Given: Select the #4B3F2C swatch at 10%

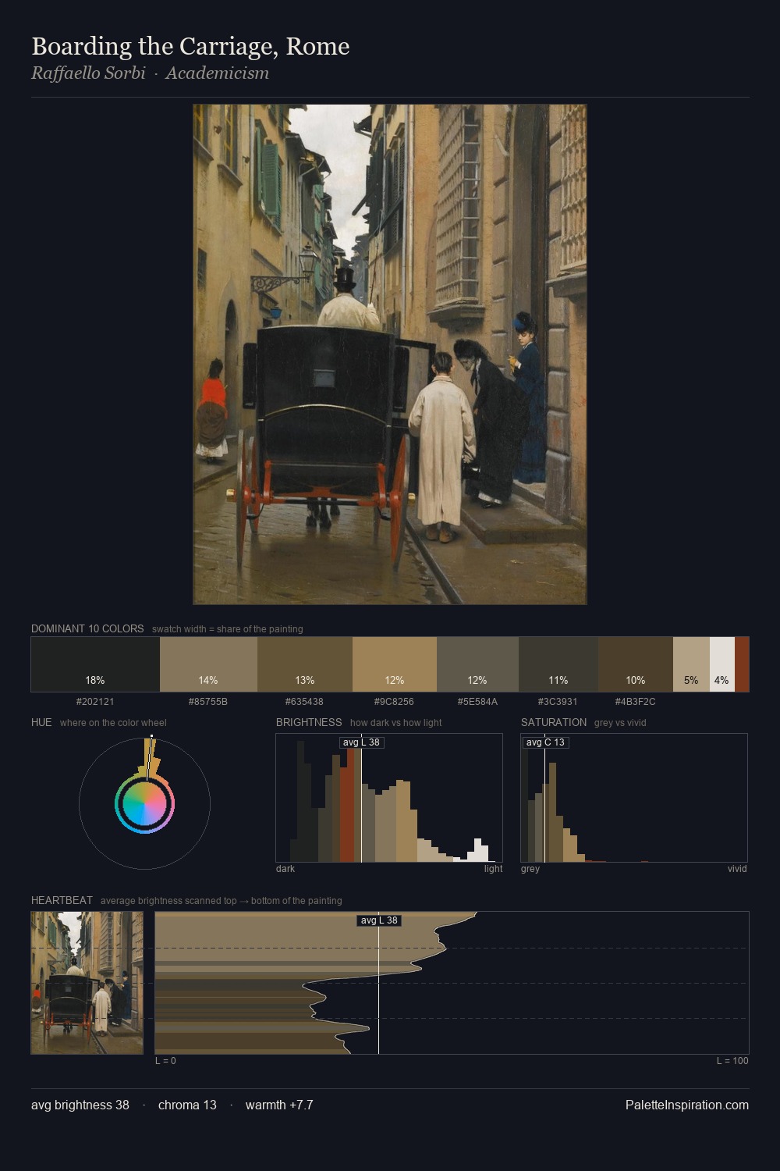Looking at the screenshot, I should coord(636,664).
